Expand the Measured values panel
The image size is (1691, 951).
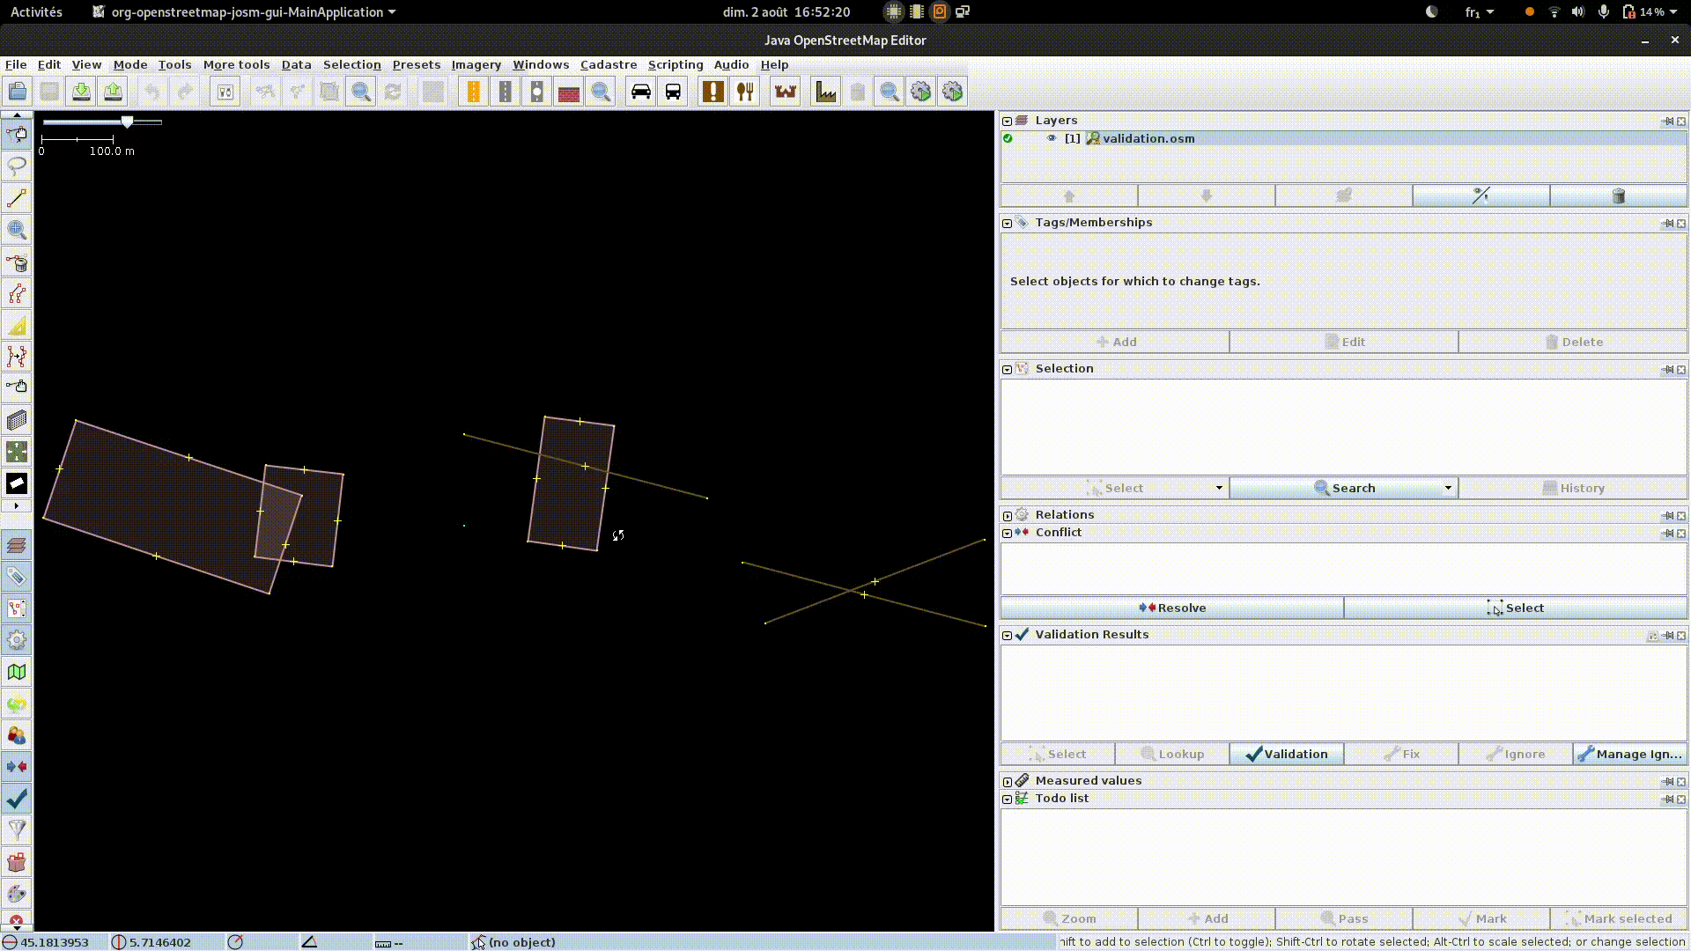point(1007,781)
